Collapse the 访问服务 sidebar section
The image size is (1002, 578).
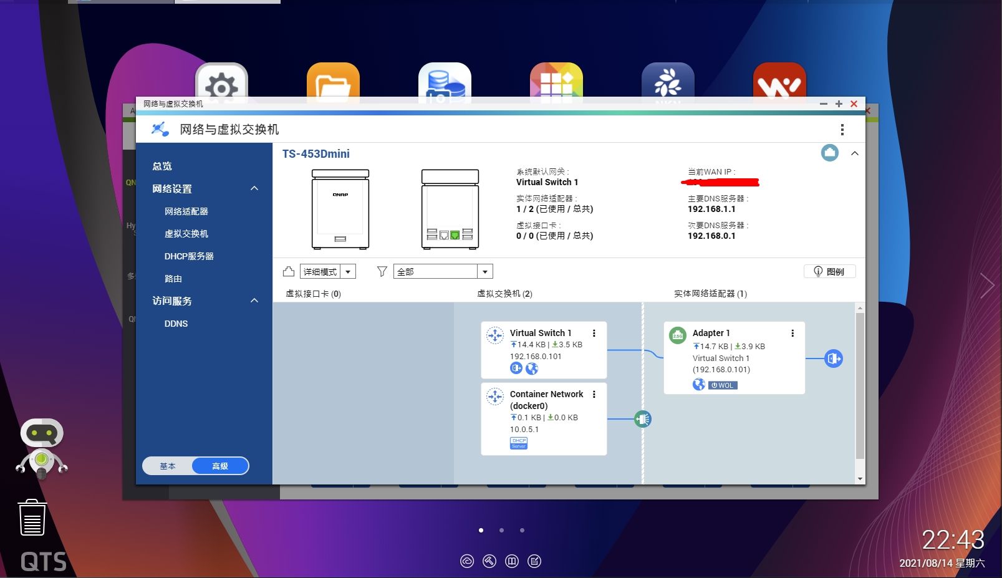coord(254,301)
